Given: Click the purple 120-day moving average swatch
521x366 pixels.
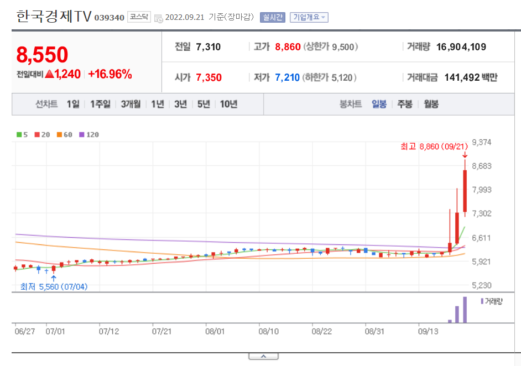Looking at the screenshot, I should 82,134.
